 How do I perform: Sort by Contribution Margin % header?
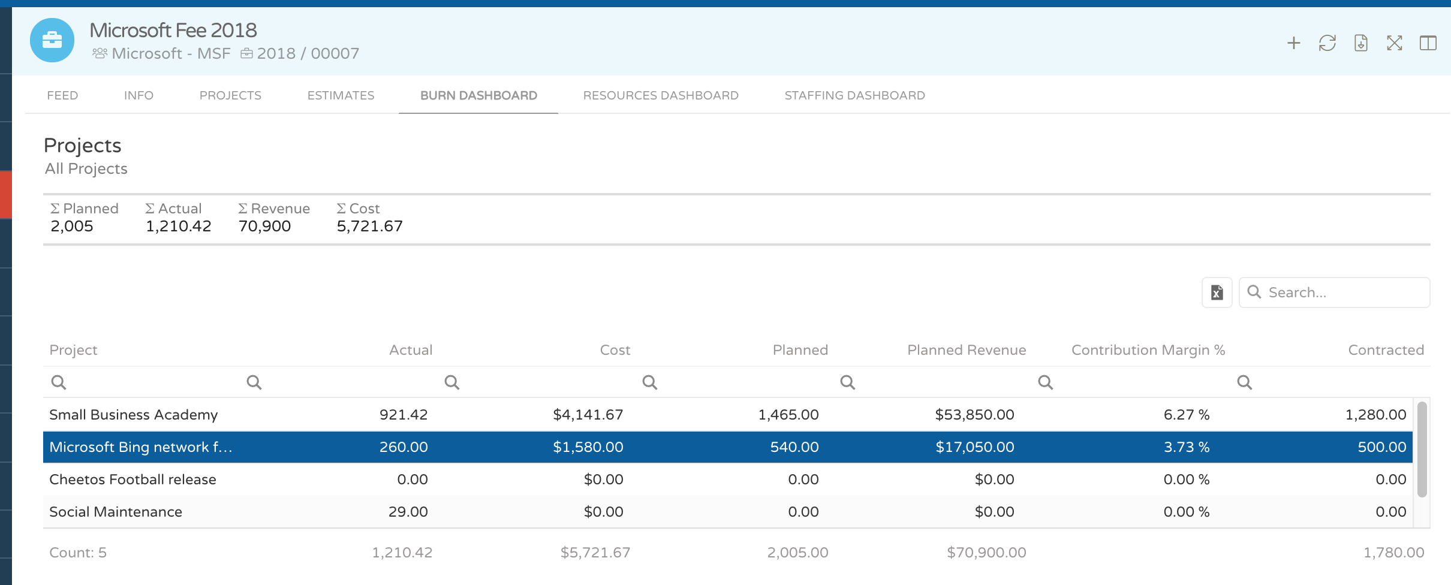click(1148, 350)
